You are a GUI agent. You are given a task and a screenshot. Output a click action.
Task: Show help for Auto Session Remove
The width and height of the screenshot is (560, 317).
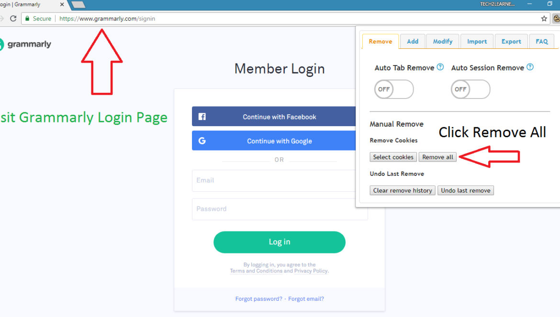pos(530,67)
